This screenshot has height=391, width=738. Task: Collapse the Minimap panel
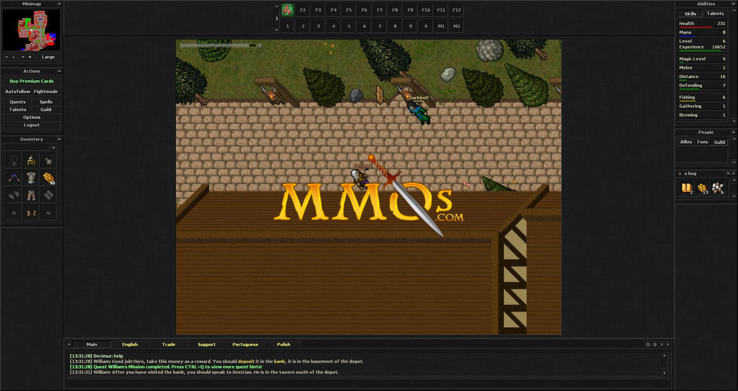point(59,4)
